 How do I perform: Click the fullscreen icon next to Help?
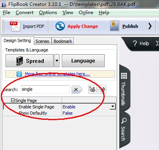[x=157, y=43]
